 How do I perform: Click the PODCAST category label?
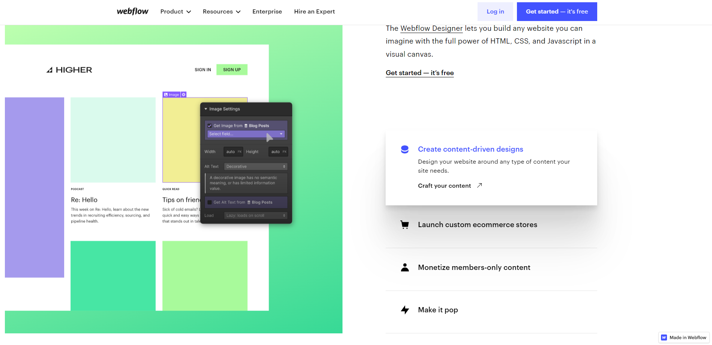pos(77,189)
